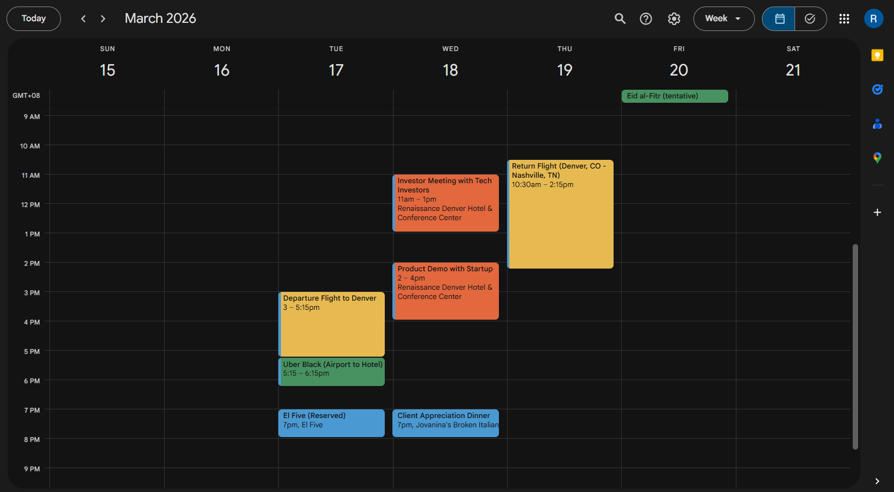Open the Week view dropdown
The width and height of the screenshot is (894, 492).
coord(724,18)
